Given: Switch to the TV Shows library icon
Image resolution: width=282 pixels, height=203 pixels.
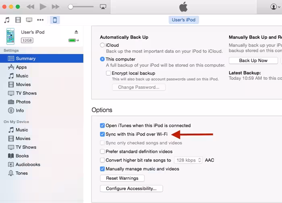Looking at the screenshot, I should (29, 20).
